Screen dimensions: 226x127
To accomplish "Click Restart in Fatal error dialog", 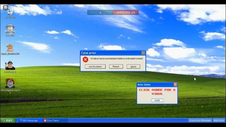I will coord(116,67).
